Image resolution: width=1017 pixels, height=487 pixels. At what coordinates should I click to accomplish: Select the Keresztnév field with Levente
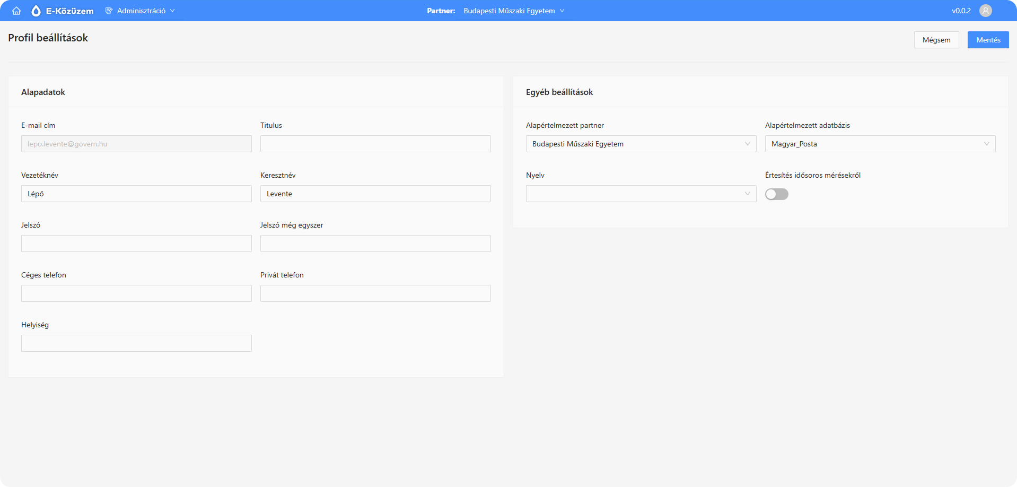click(375, 194)
